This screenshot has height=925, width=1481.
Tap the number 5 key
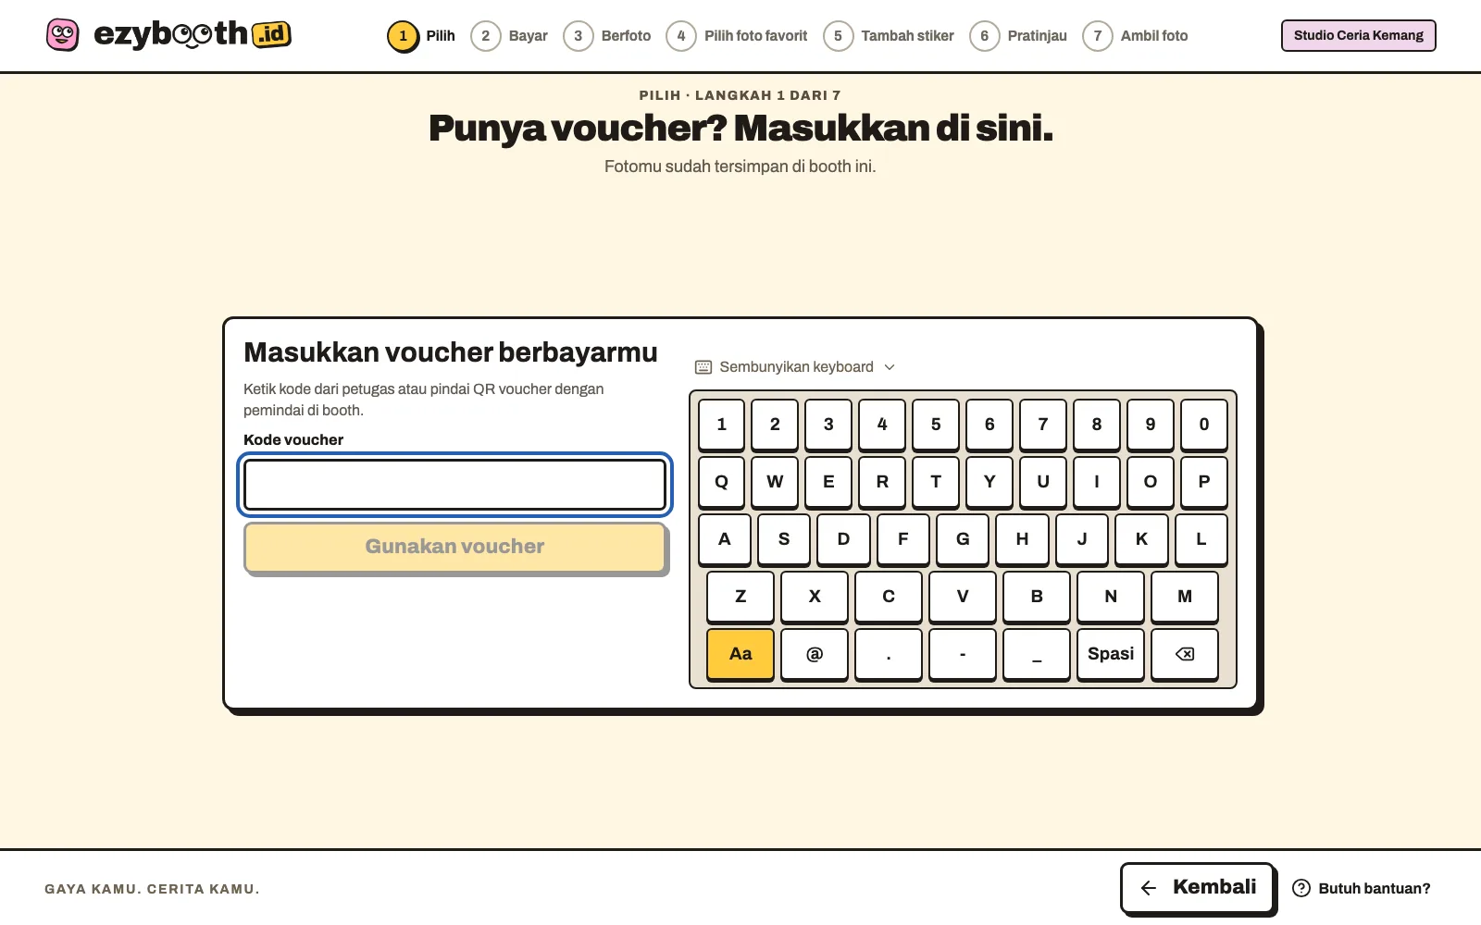pyautogui.click(x=936, y=425)
